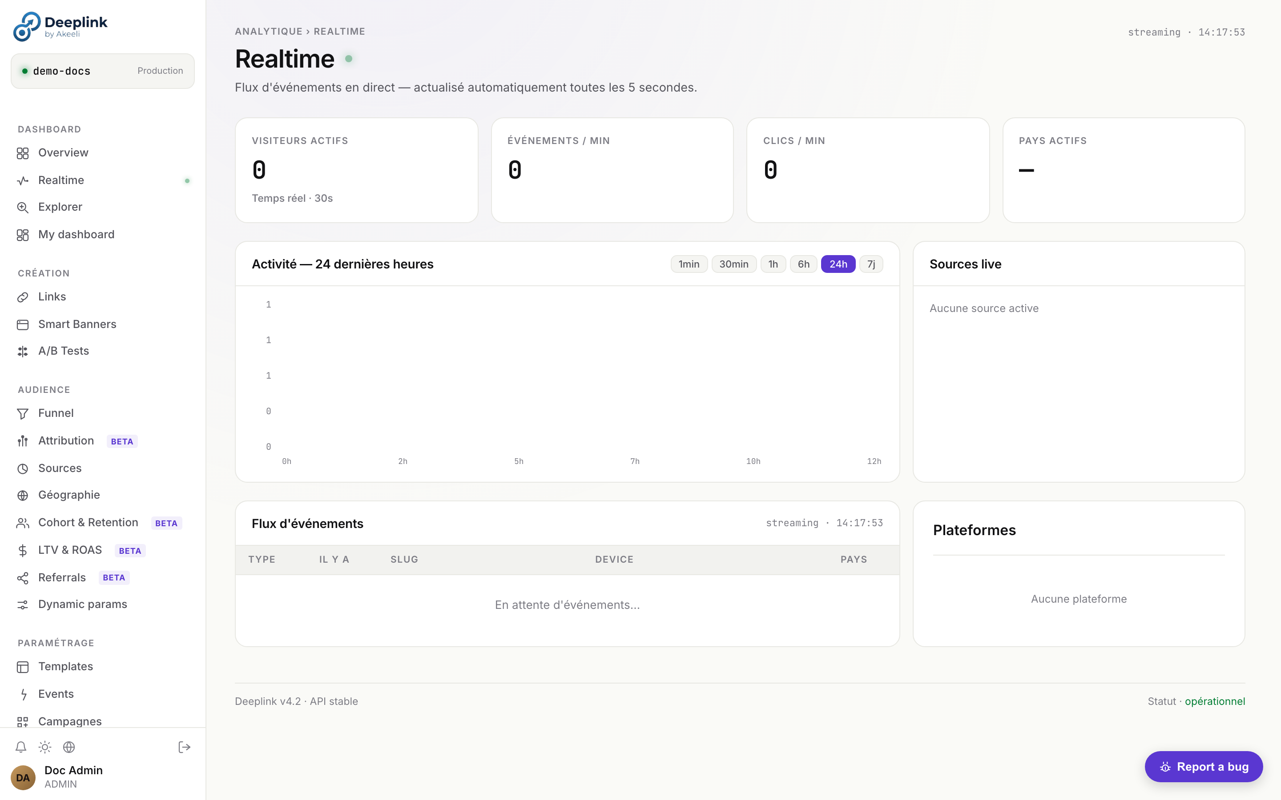Click the IL Y A column header

334,560
